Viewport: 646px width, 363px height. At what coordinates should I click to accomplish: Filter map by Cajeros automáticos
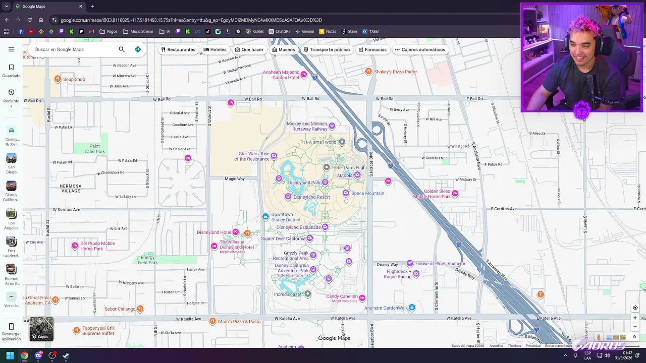coord(420,49)
